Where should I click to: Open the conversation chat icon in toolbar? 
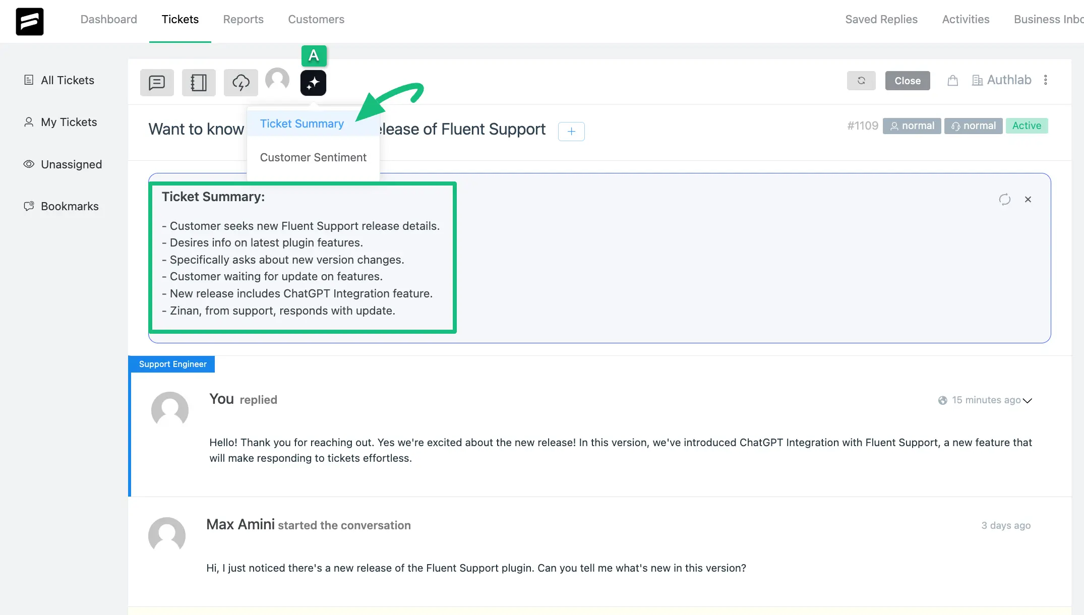[157, 82]
